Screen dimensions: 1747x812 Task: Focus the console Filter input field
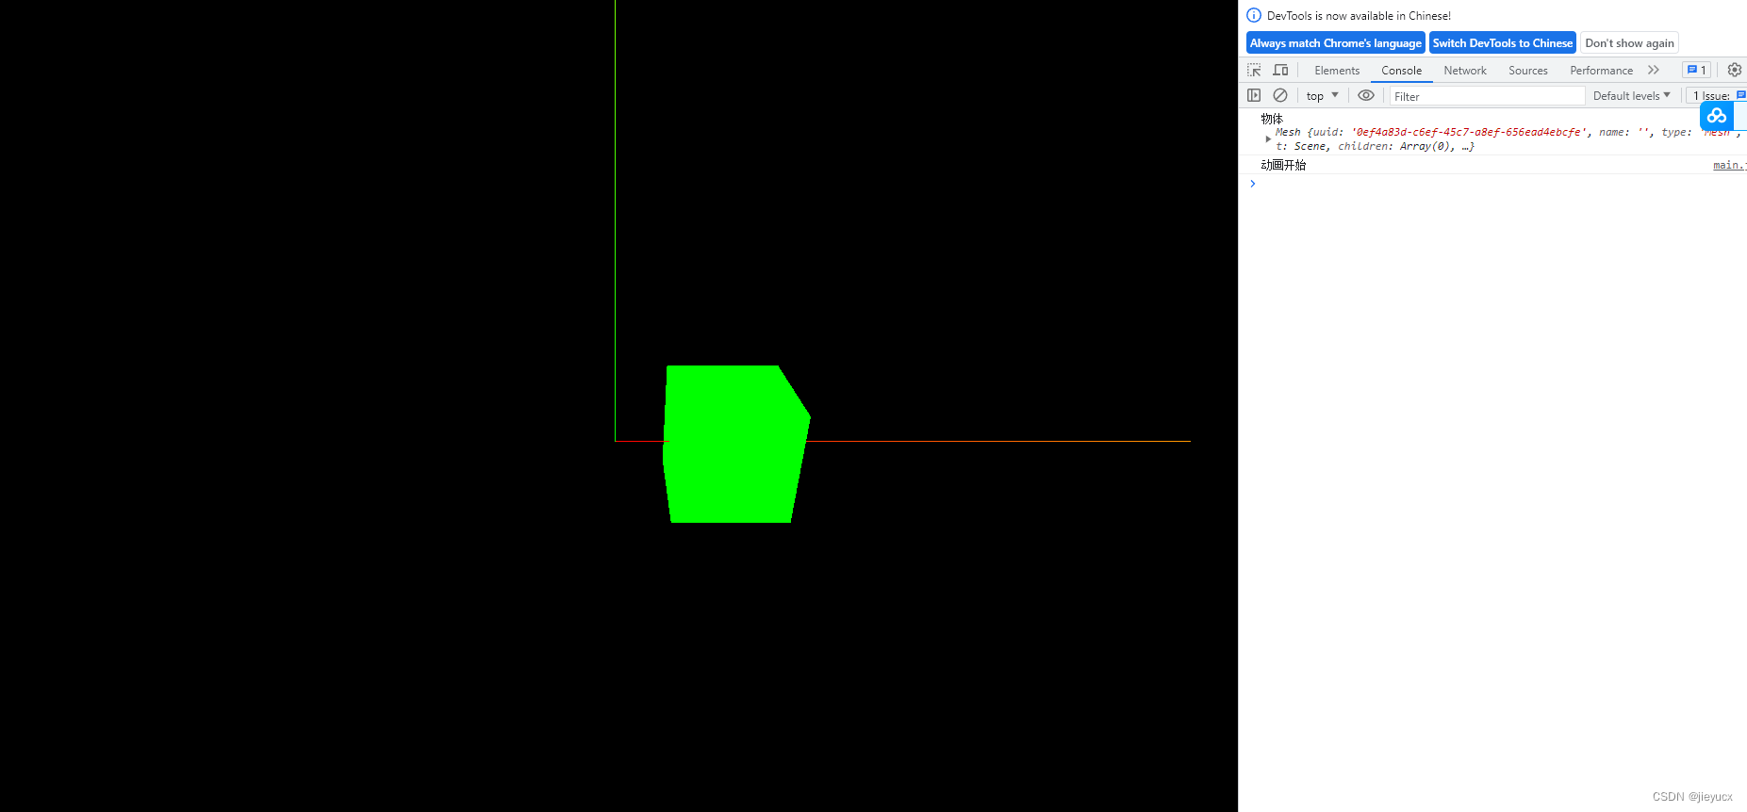[x=1487, y=96]
